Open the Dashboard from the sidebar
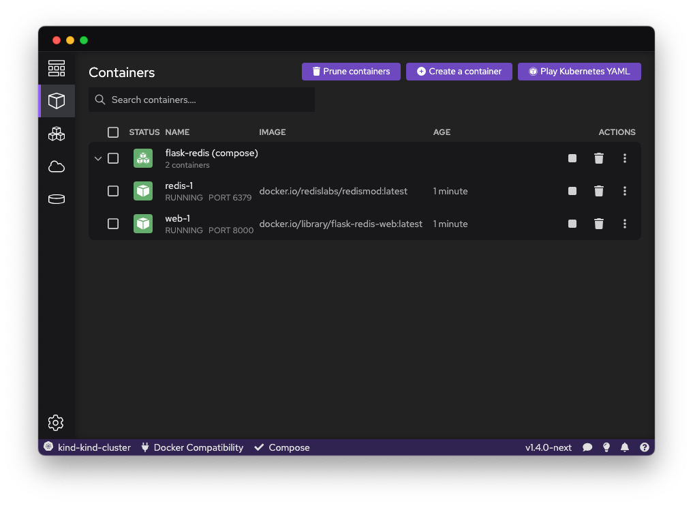693x506 pixels. pyautogui.click(x=57, y=68)
